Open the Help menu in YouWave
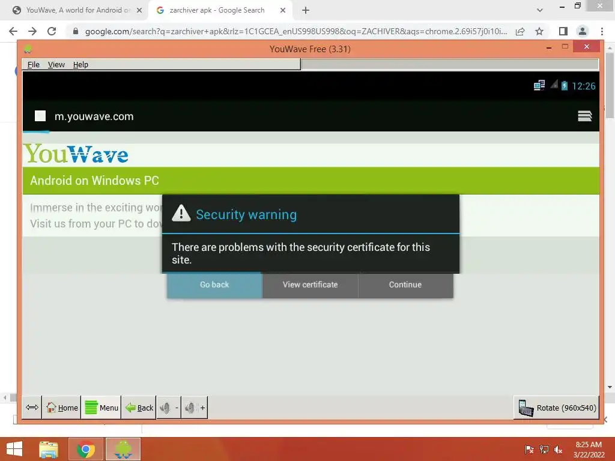Image resolution: width=615 pixels, height=461 pixels. click(x=80, y=65)
